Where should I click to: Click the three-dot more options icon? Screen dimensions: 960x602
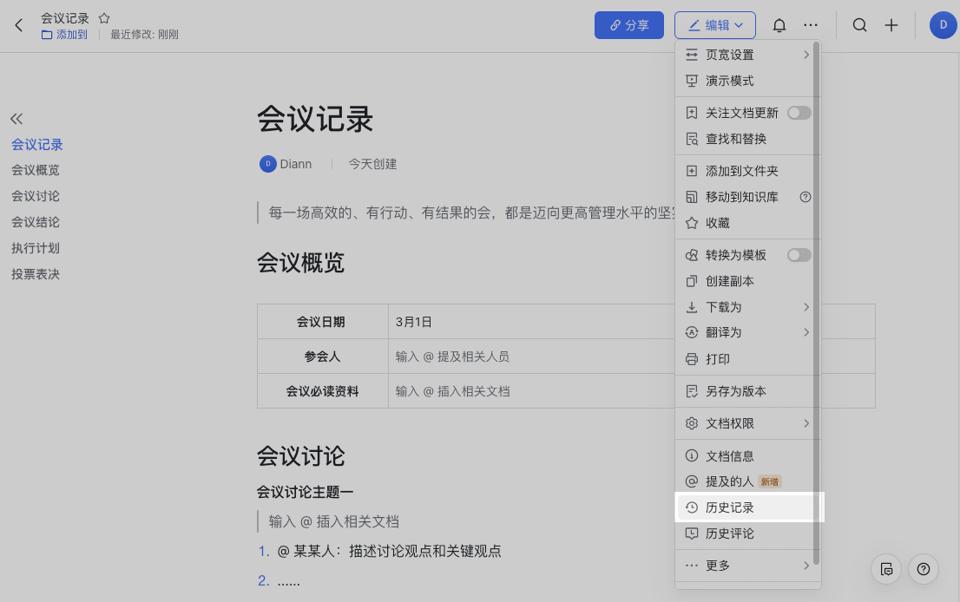[811, 25]
